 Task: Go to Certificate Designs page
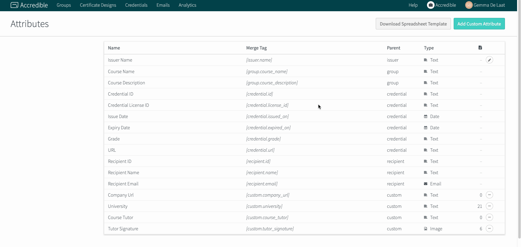tap(98, 5)
